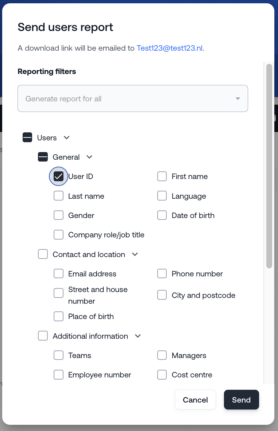
Task: Cancel the users report dialog
Action: (195, 400)
